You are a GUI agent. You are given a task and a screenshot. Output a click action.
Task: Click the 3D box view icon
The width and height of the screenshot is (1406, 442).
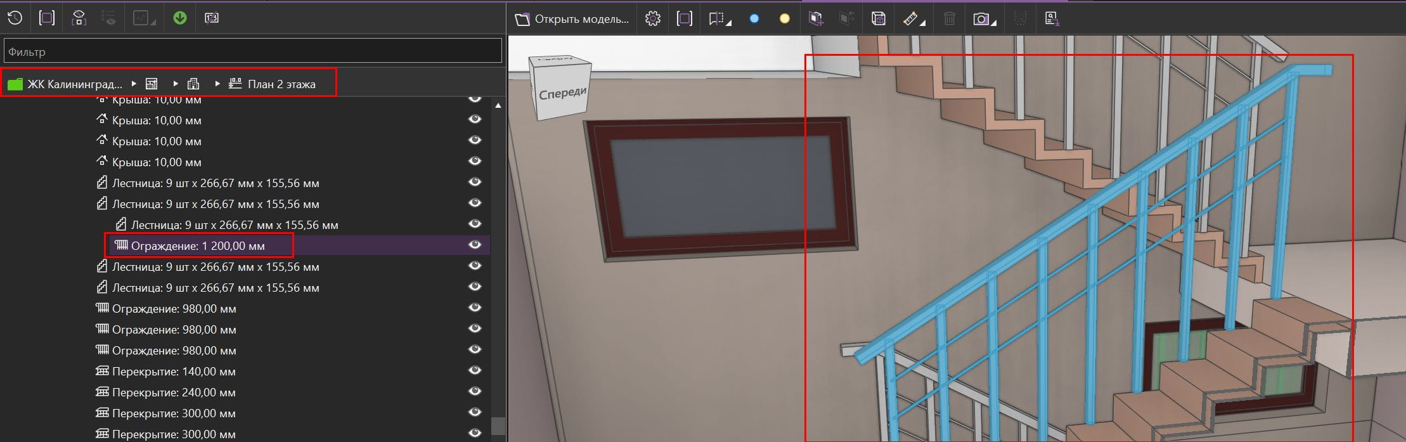click(878, 19)
